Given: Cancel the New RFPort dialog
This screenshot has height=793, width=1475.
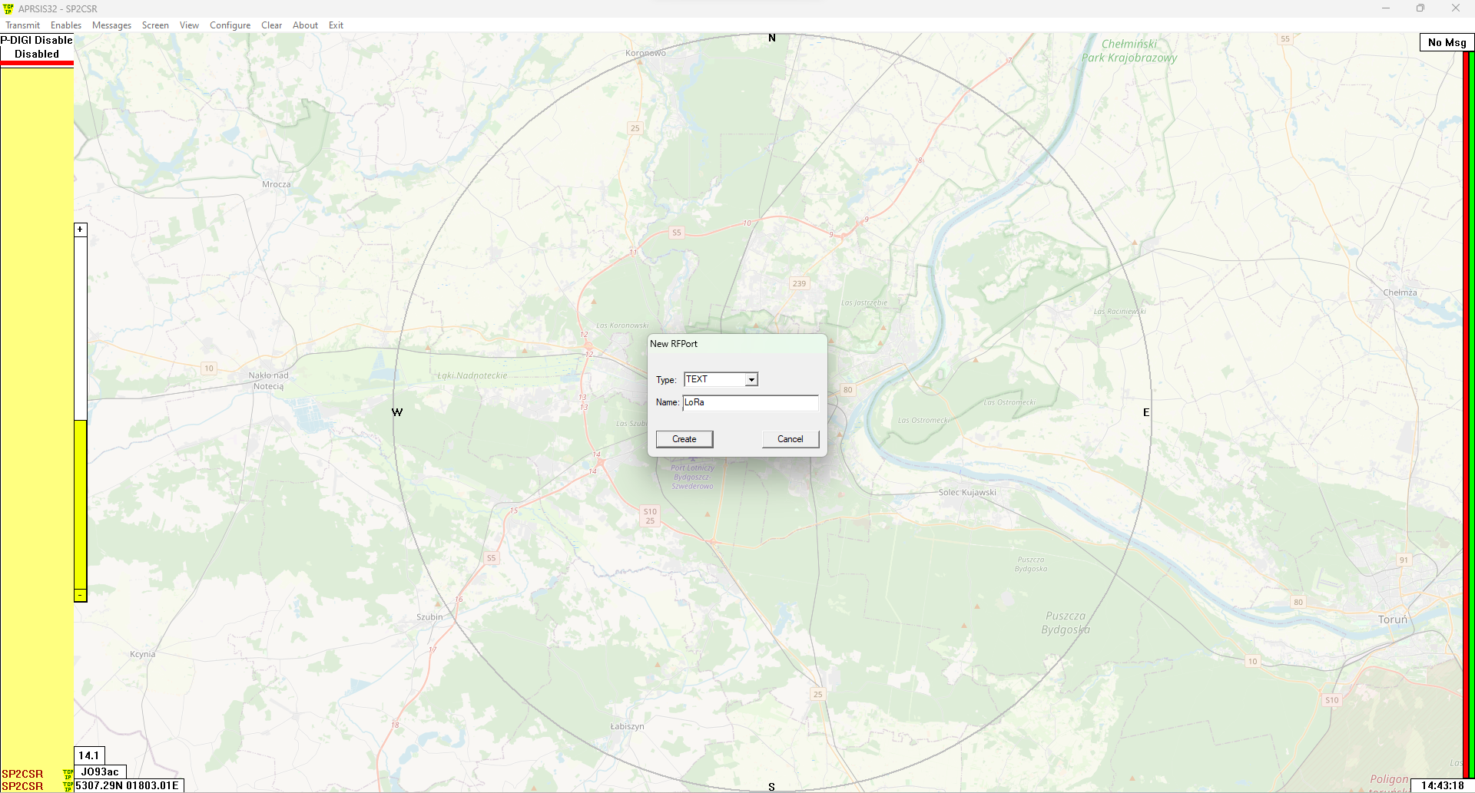Looking at the screenshot, I should (x=790, y=439).
